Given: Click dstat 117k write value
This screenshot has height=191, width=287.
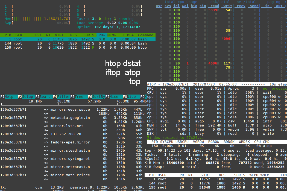Looking at the screenshot, I should [x=228, y=63].
